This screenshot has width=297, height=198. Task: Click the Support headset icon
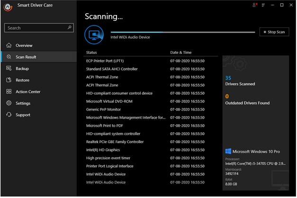(x=9, y=115)
